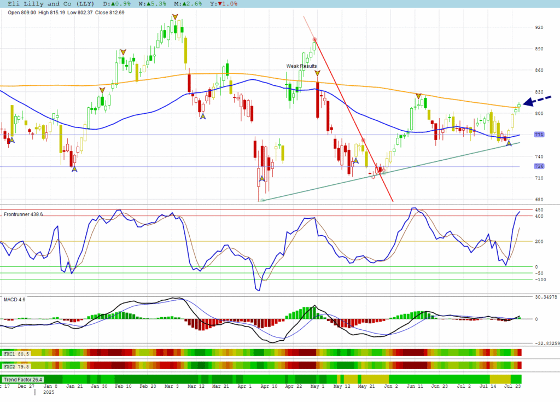This screenshot has width=560, height=402.
Task: Click the Mar 3 date label
Action: (x=171, y=386)
